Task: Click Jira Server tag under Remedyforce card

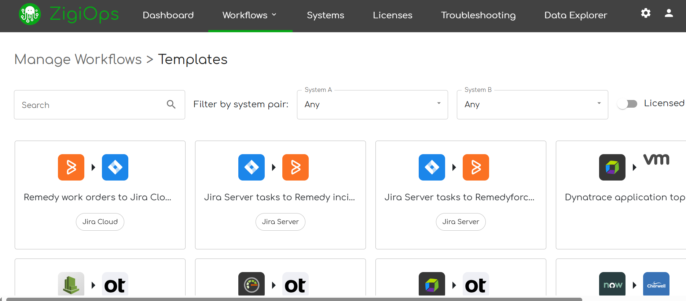Action: point(461,222)
